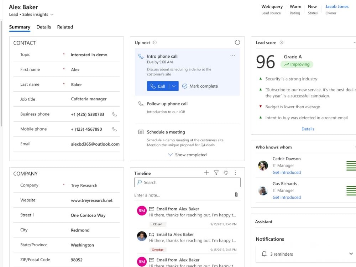Filter the timeline with the funnel icon
The image size is (356, 267).
click(x=216, y=173)
